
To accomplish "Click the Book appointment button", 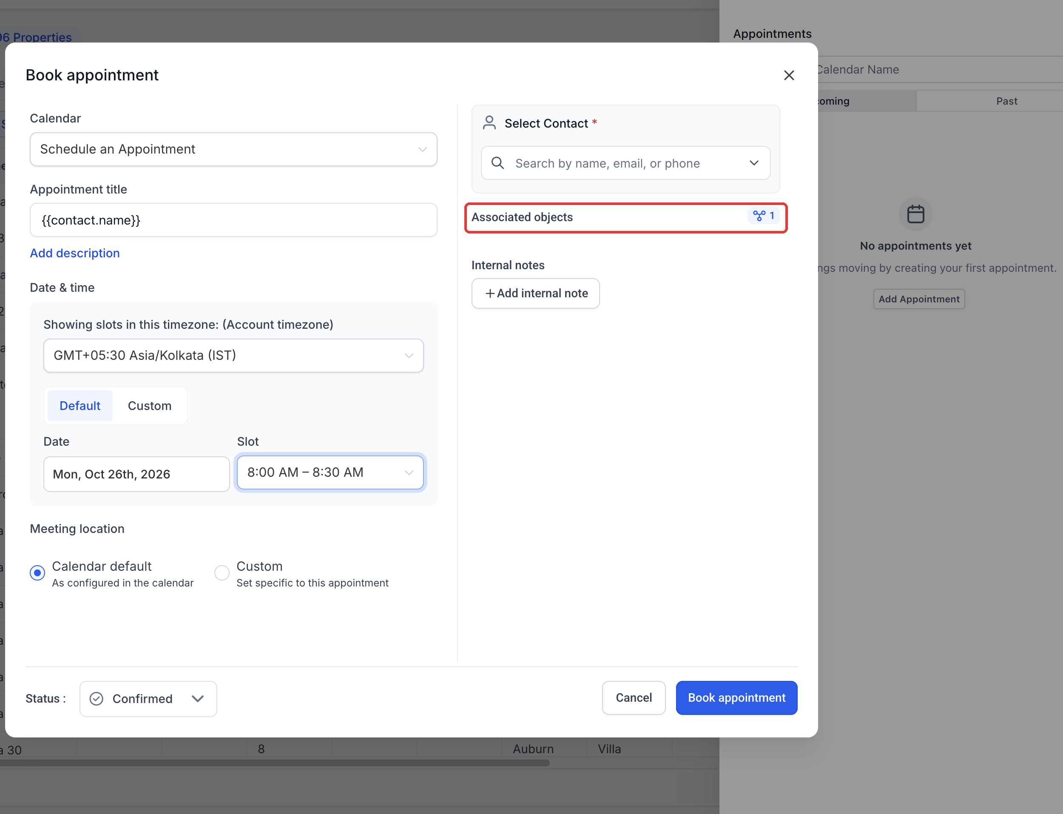I will [x=736, y=697].
